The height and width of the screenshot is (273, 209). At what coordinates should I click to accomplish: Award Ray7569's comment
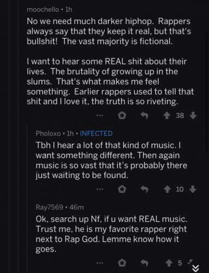click(122, 263)
